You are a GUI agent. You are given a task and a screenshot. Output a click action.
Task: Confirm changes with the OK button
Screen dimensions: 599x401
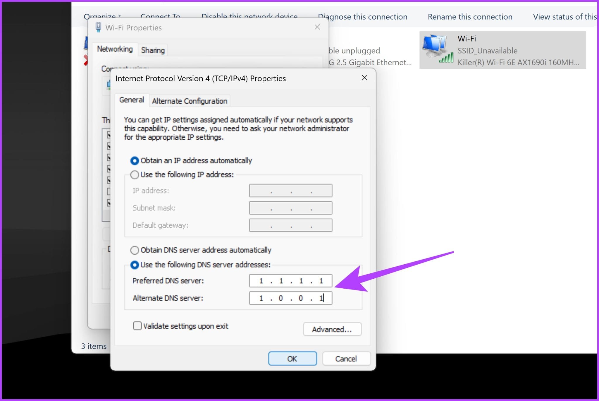click(x=292, y=358)
